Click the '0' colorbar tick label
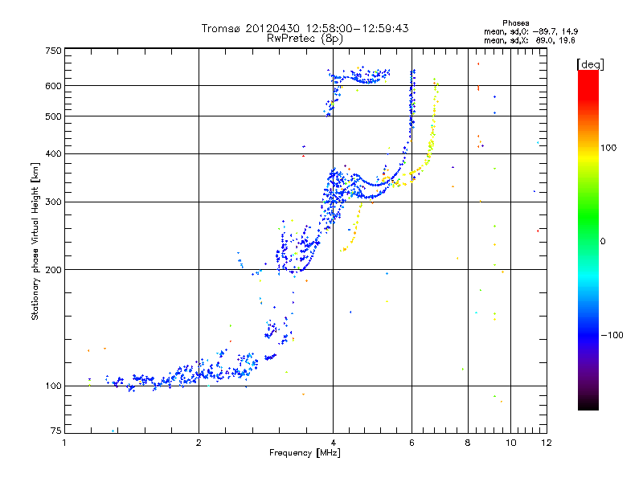This screenshot has height=482, width=643. pos(603,242)
